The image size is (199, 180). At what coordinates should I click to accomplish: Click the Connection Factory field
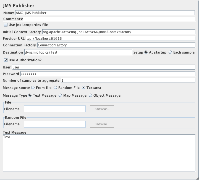pyautogui.click(x=116, y=45)
